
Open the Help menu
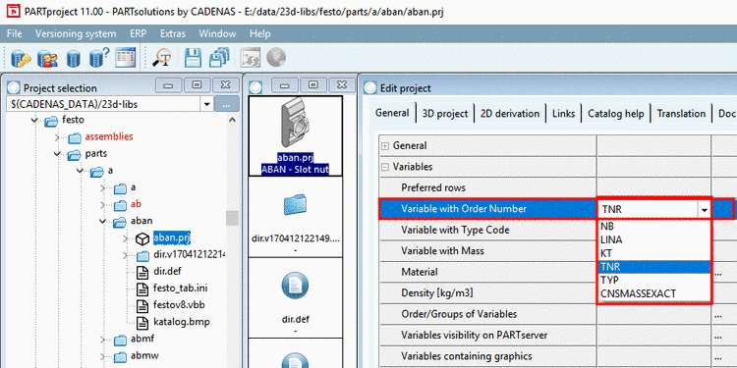click(x=260, y=33)
